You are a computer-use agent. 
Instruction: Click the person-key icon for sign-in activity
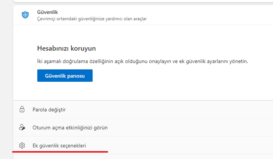pos(22,127)
